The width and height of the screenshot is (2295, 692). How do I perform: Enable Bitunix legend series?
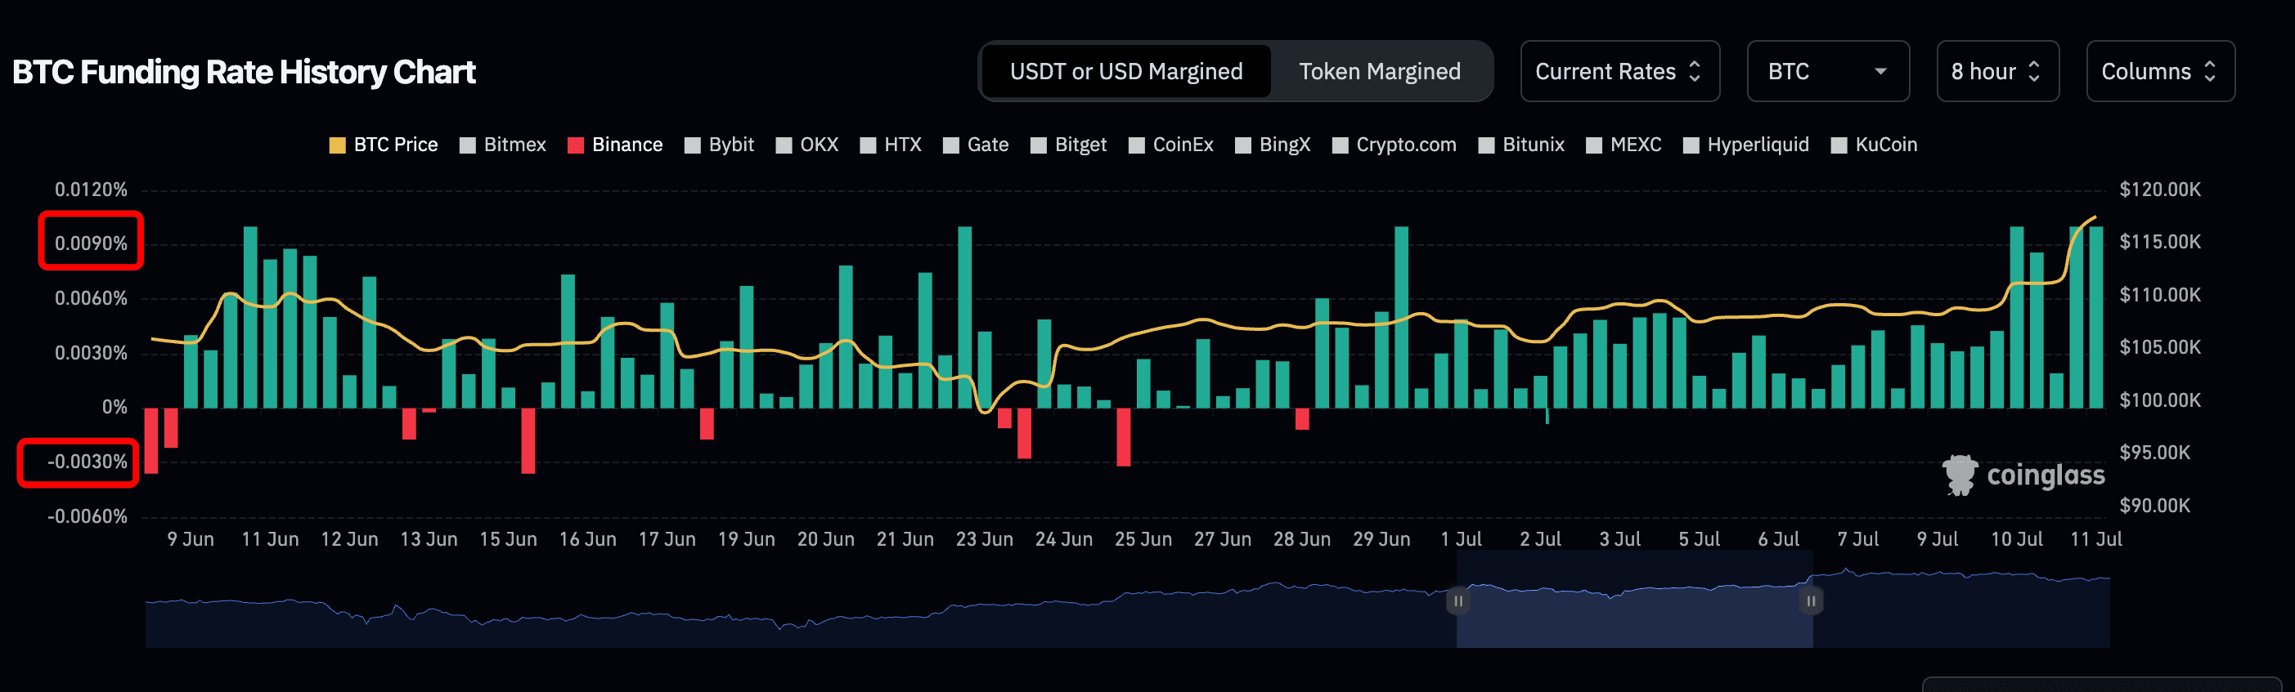[1521, 145]
